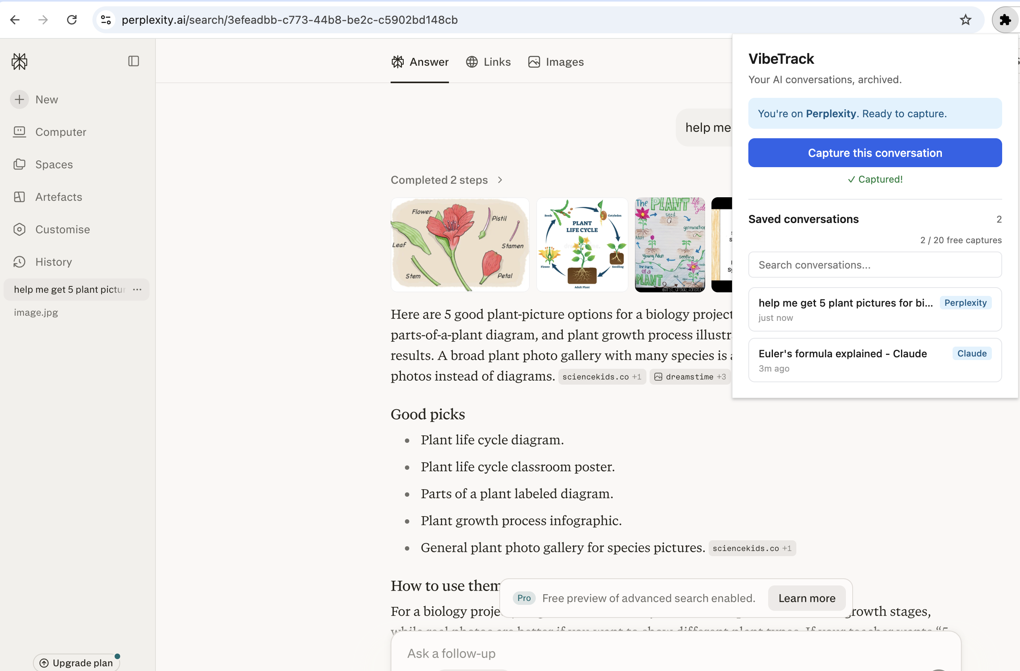Reload the Perplexity page
1020x671 pixels.
point(72,20)
